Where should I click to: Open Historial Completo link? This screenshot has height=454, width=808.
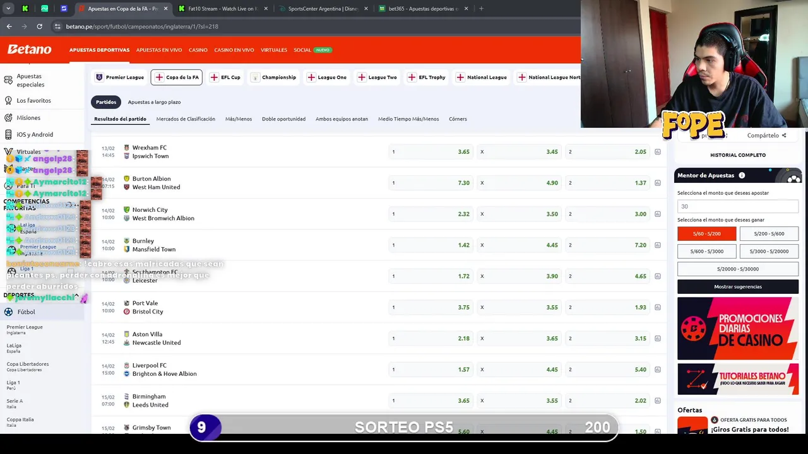pos(738,154)
